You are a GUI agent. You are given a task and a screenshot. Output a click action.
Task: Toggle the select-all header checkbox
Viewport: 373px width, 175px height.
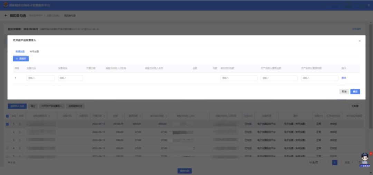(x=8, y=116)
